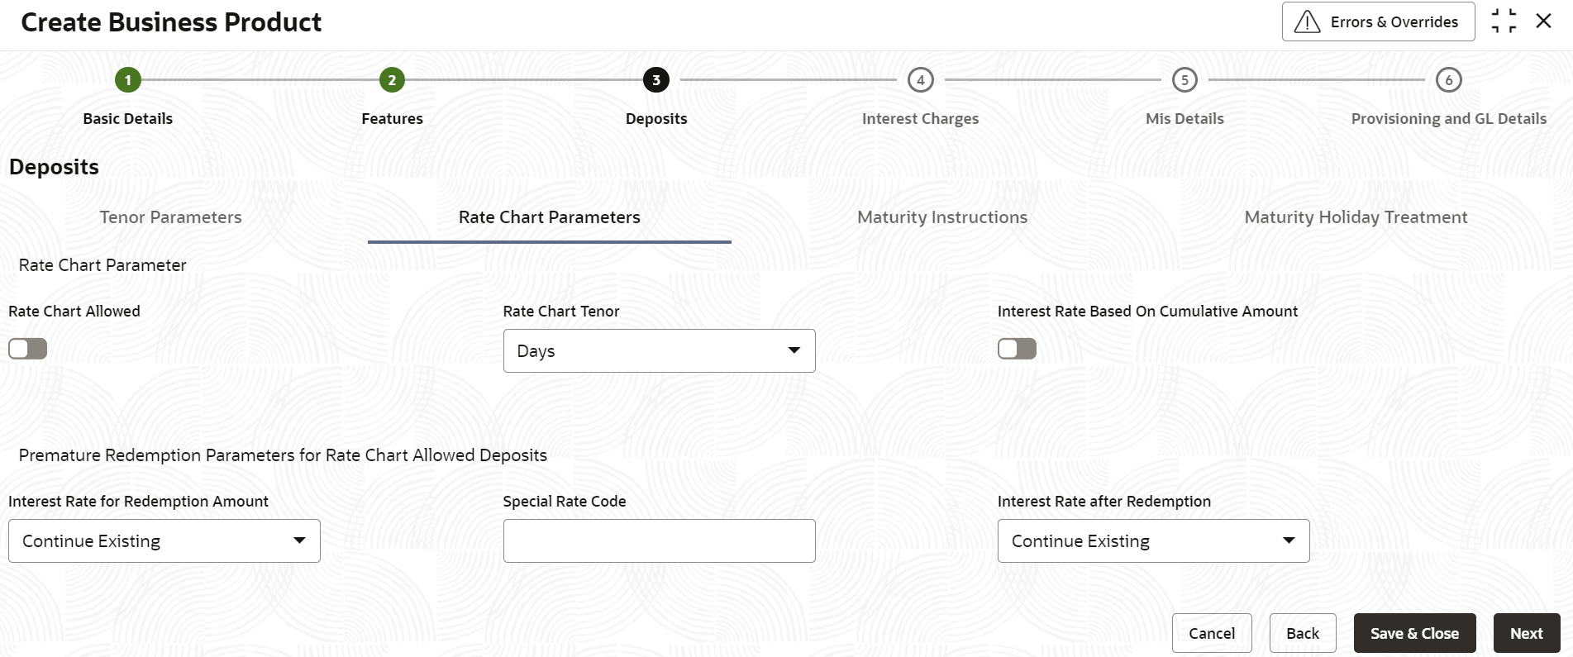Open the Rate Chart Tenor dropdown

pyautogui.click(x=659, y=350)
